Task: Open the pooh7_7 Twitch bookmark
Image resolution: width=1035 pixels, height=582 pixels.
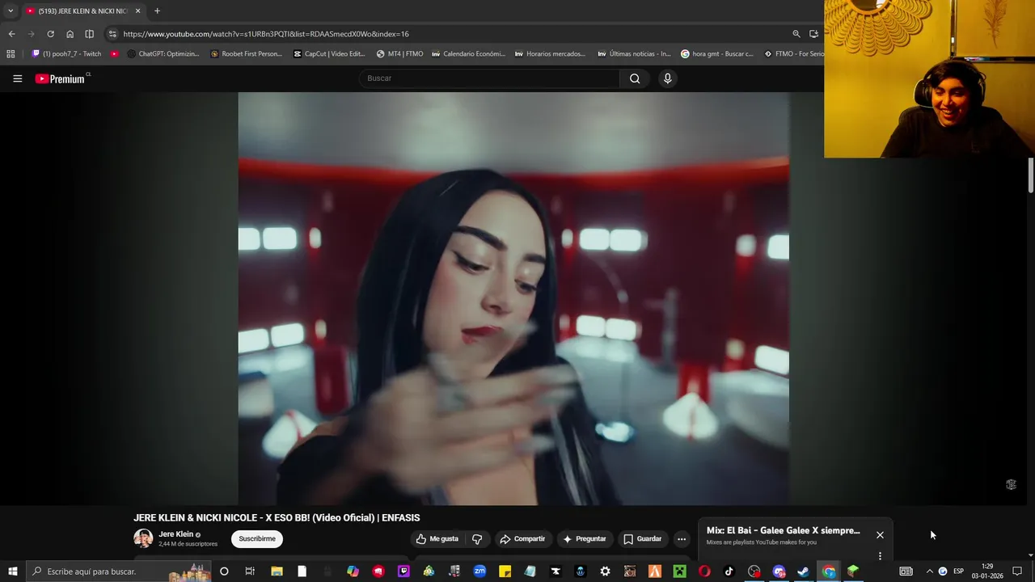Action: 66,54
